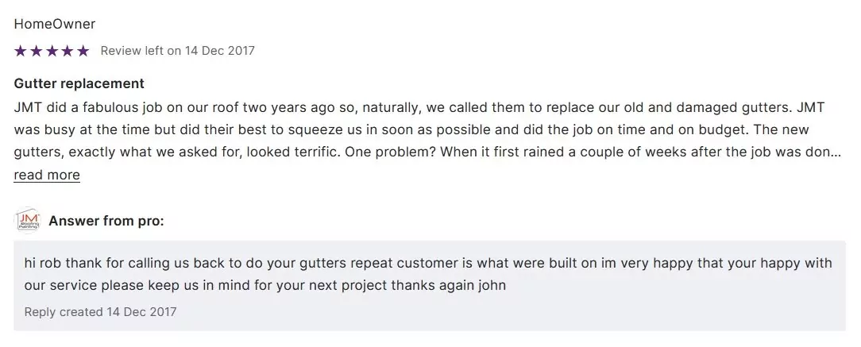Click the reply's second line ending 'thanks again john'

pos(264,284)
